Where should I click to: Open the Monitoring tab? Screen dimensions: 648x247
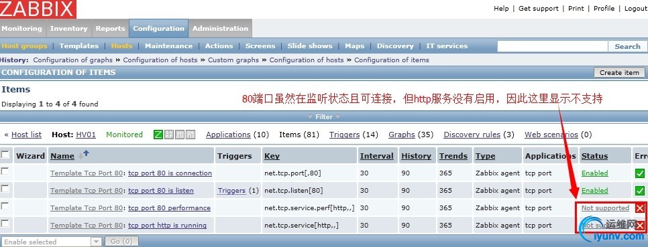(21, 29)
